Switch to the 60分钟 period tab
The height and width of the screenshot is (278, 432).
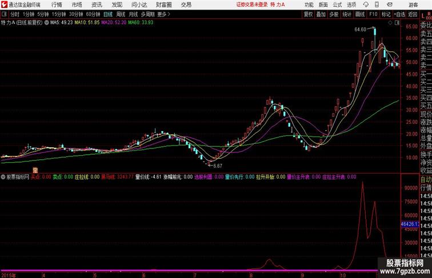point(93,14)
